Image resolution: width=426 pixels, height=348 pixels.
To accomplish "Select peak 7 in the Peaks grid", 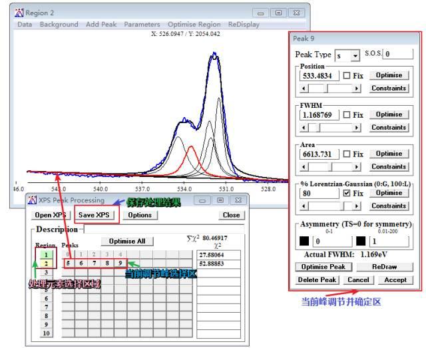I will coord(94,263).
